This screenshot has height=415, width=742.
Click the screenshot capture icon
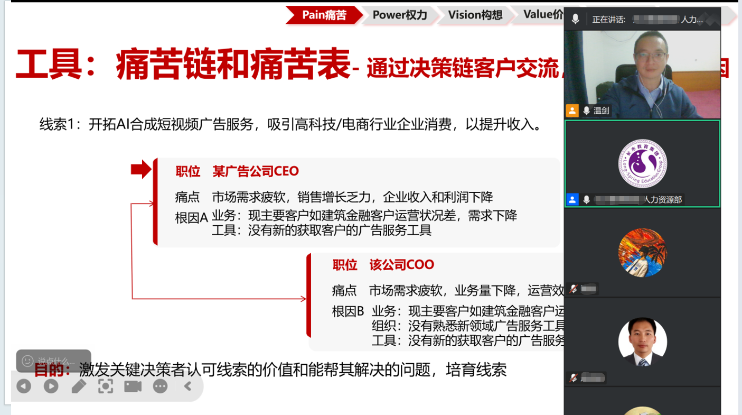[x=106, y=386]
